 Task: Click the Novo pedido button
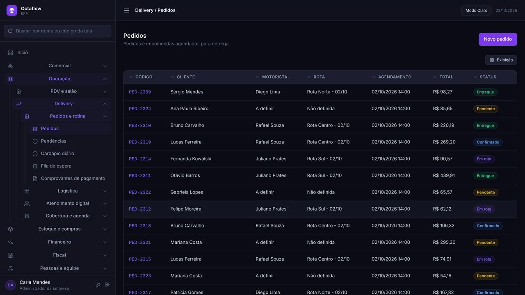coord(498,39)
